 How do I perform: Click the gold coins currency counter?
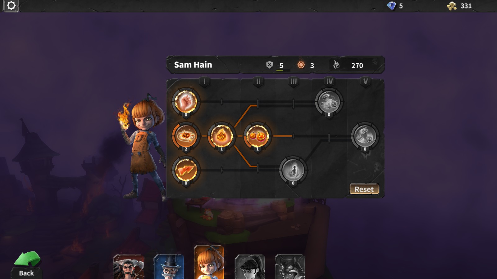click(459, 6)
